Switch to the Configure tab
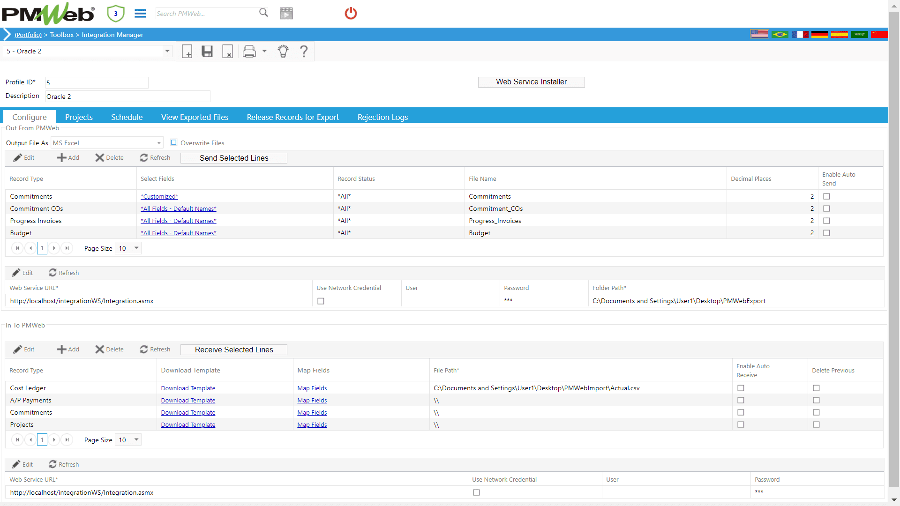The height and width of the screenshot is (506, 900). pos(30,117)
